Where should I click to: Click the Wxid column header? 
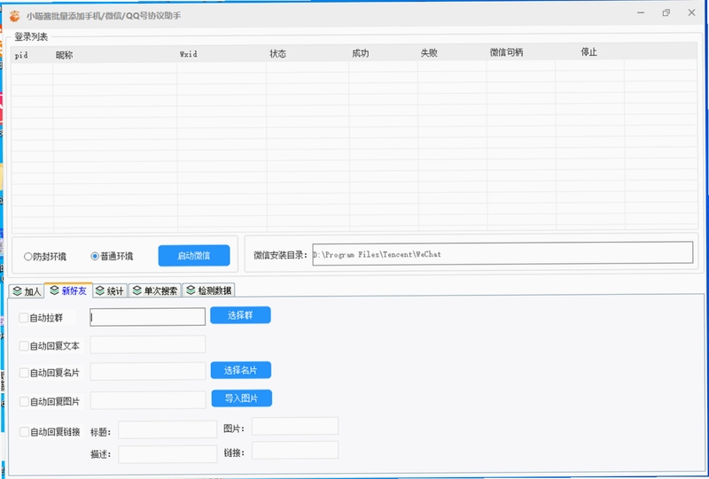coord(189,54)
